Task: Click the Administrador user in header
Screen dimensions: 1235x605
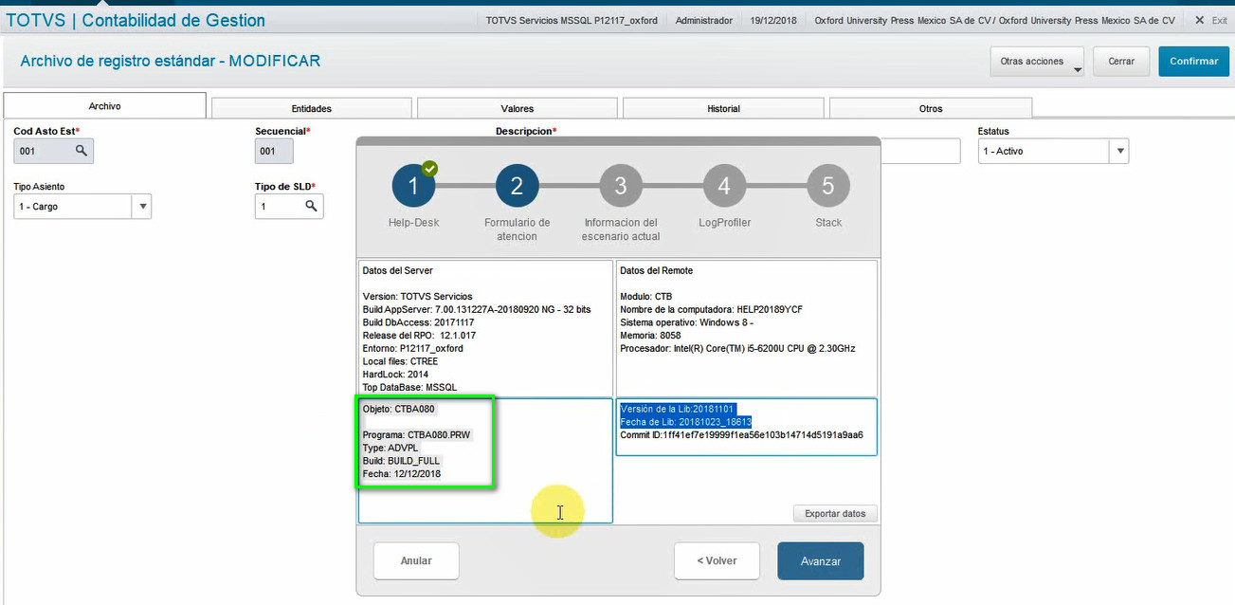Action: click(x=704, y=20)
